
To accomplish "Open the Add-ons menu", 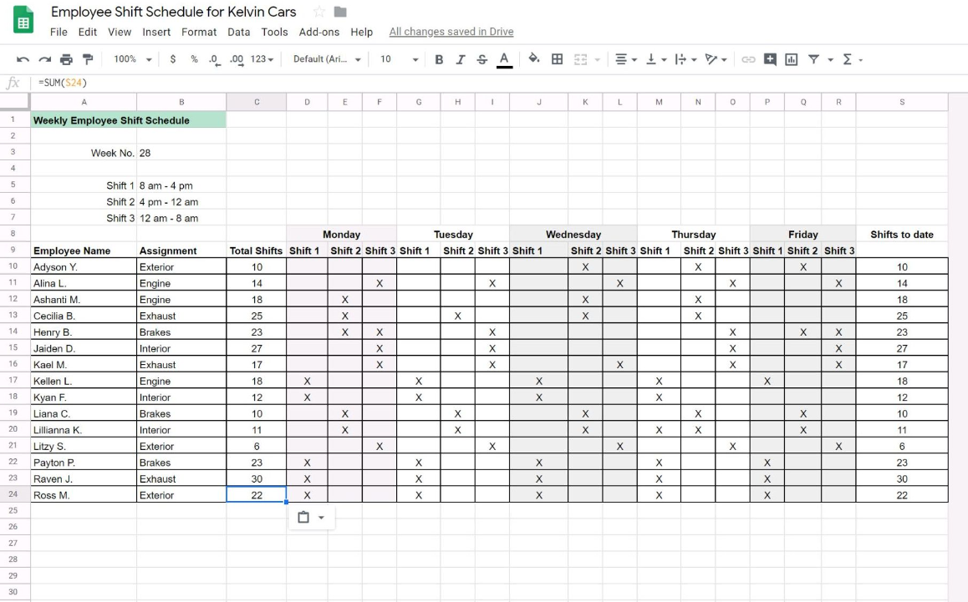I will tap(319, 32).
